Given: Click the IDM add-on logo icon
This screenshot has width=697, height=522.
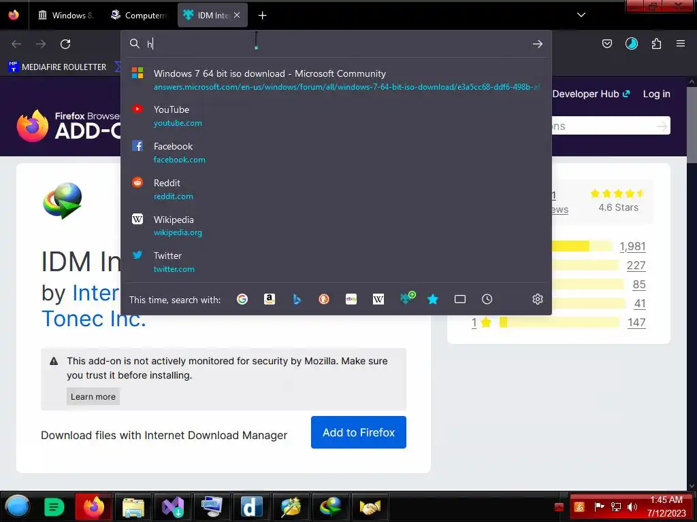Looking at the screenshot, I should [63, 201].
